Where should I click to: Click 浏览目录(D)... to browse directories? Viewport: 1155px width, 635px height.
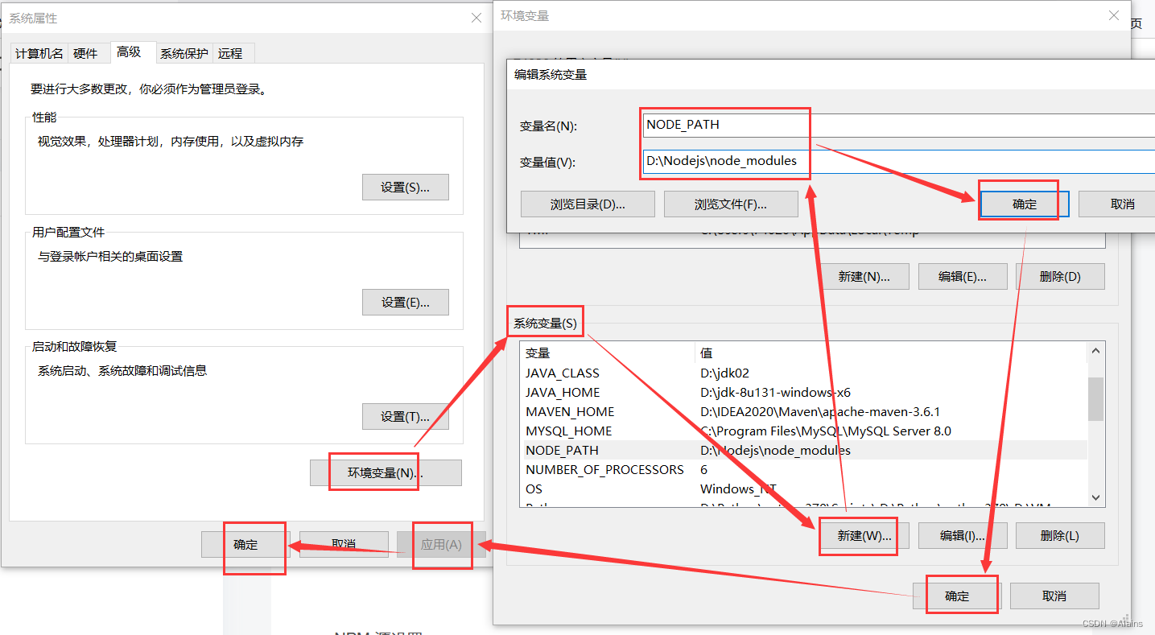coord(587,204)
